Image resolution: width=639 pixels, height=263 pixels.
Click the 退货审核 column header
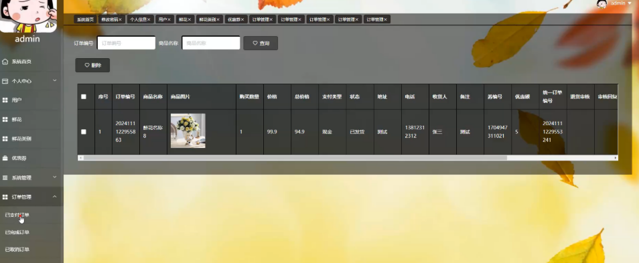580,97
